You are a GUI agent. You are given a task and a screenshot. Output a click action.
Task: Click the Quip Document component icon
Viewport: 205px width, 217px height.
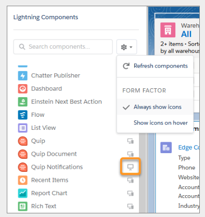(x=22, y=154)
